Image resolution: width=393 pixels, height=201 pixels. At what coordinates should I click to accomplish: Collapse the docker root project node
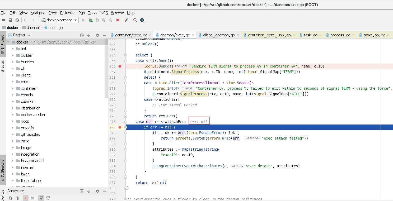[x=8, y=42]
